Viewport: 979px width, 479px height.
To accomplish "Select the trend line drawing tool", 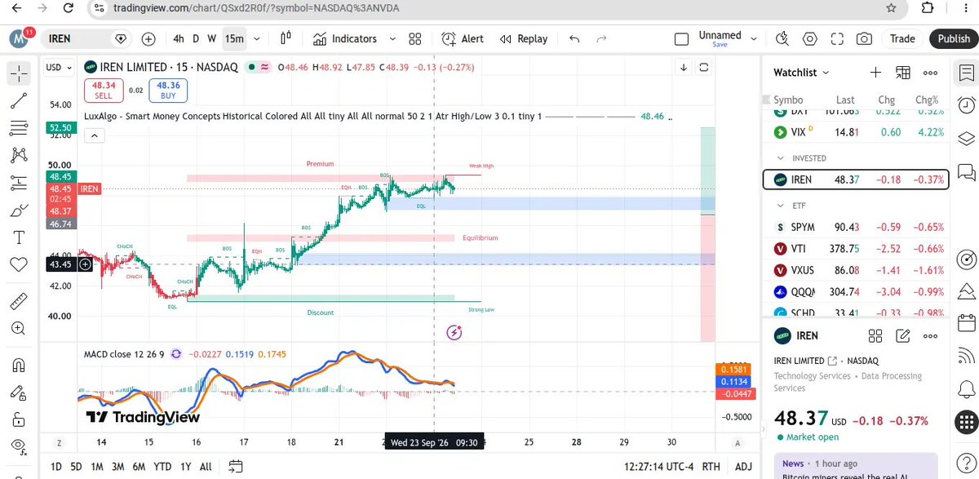I will pyautogui.click(x=19, y=100).
